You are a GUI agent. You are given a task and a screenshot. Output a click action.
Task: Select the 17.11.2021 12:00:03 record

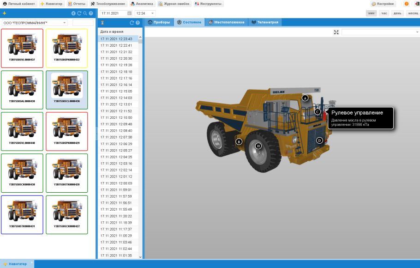click(118, 183)
